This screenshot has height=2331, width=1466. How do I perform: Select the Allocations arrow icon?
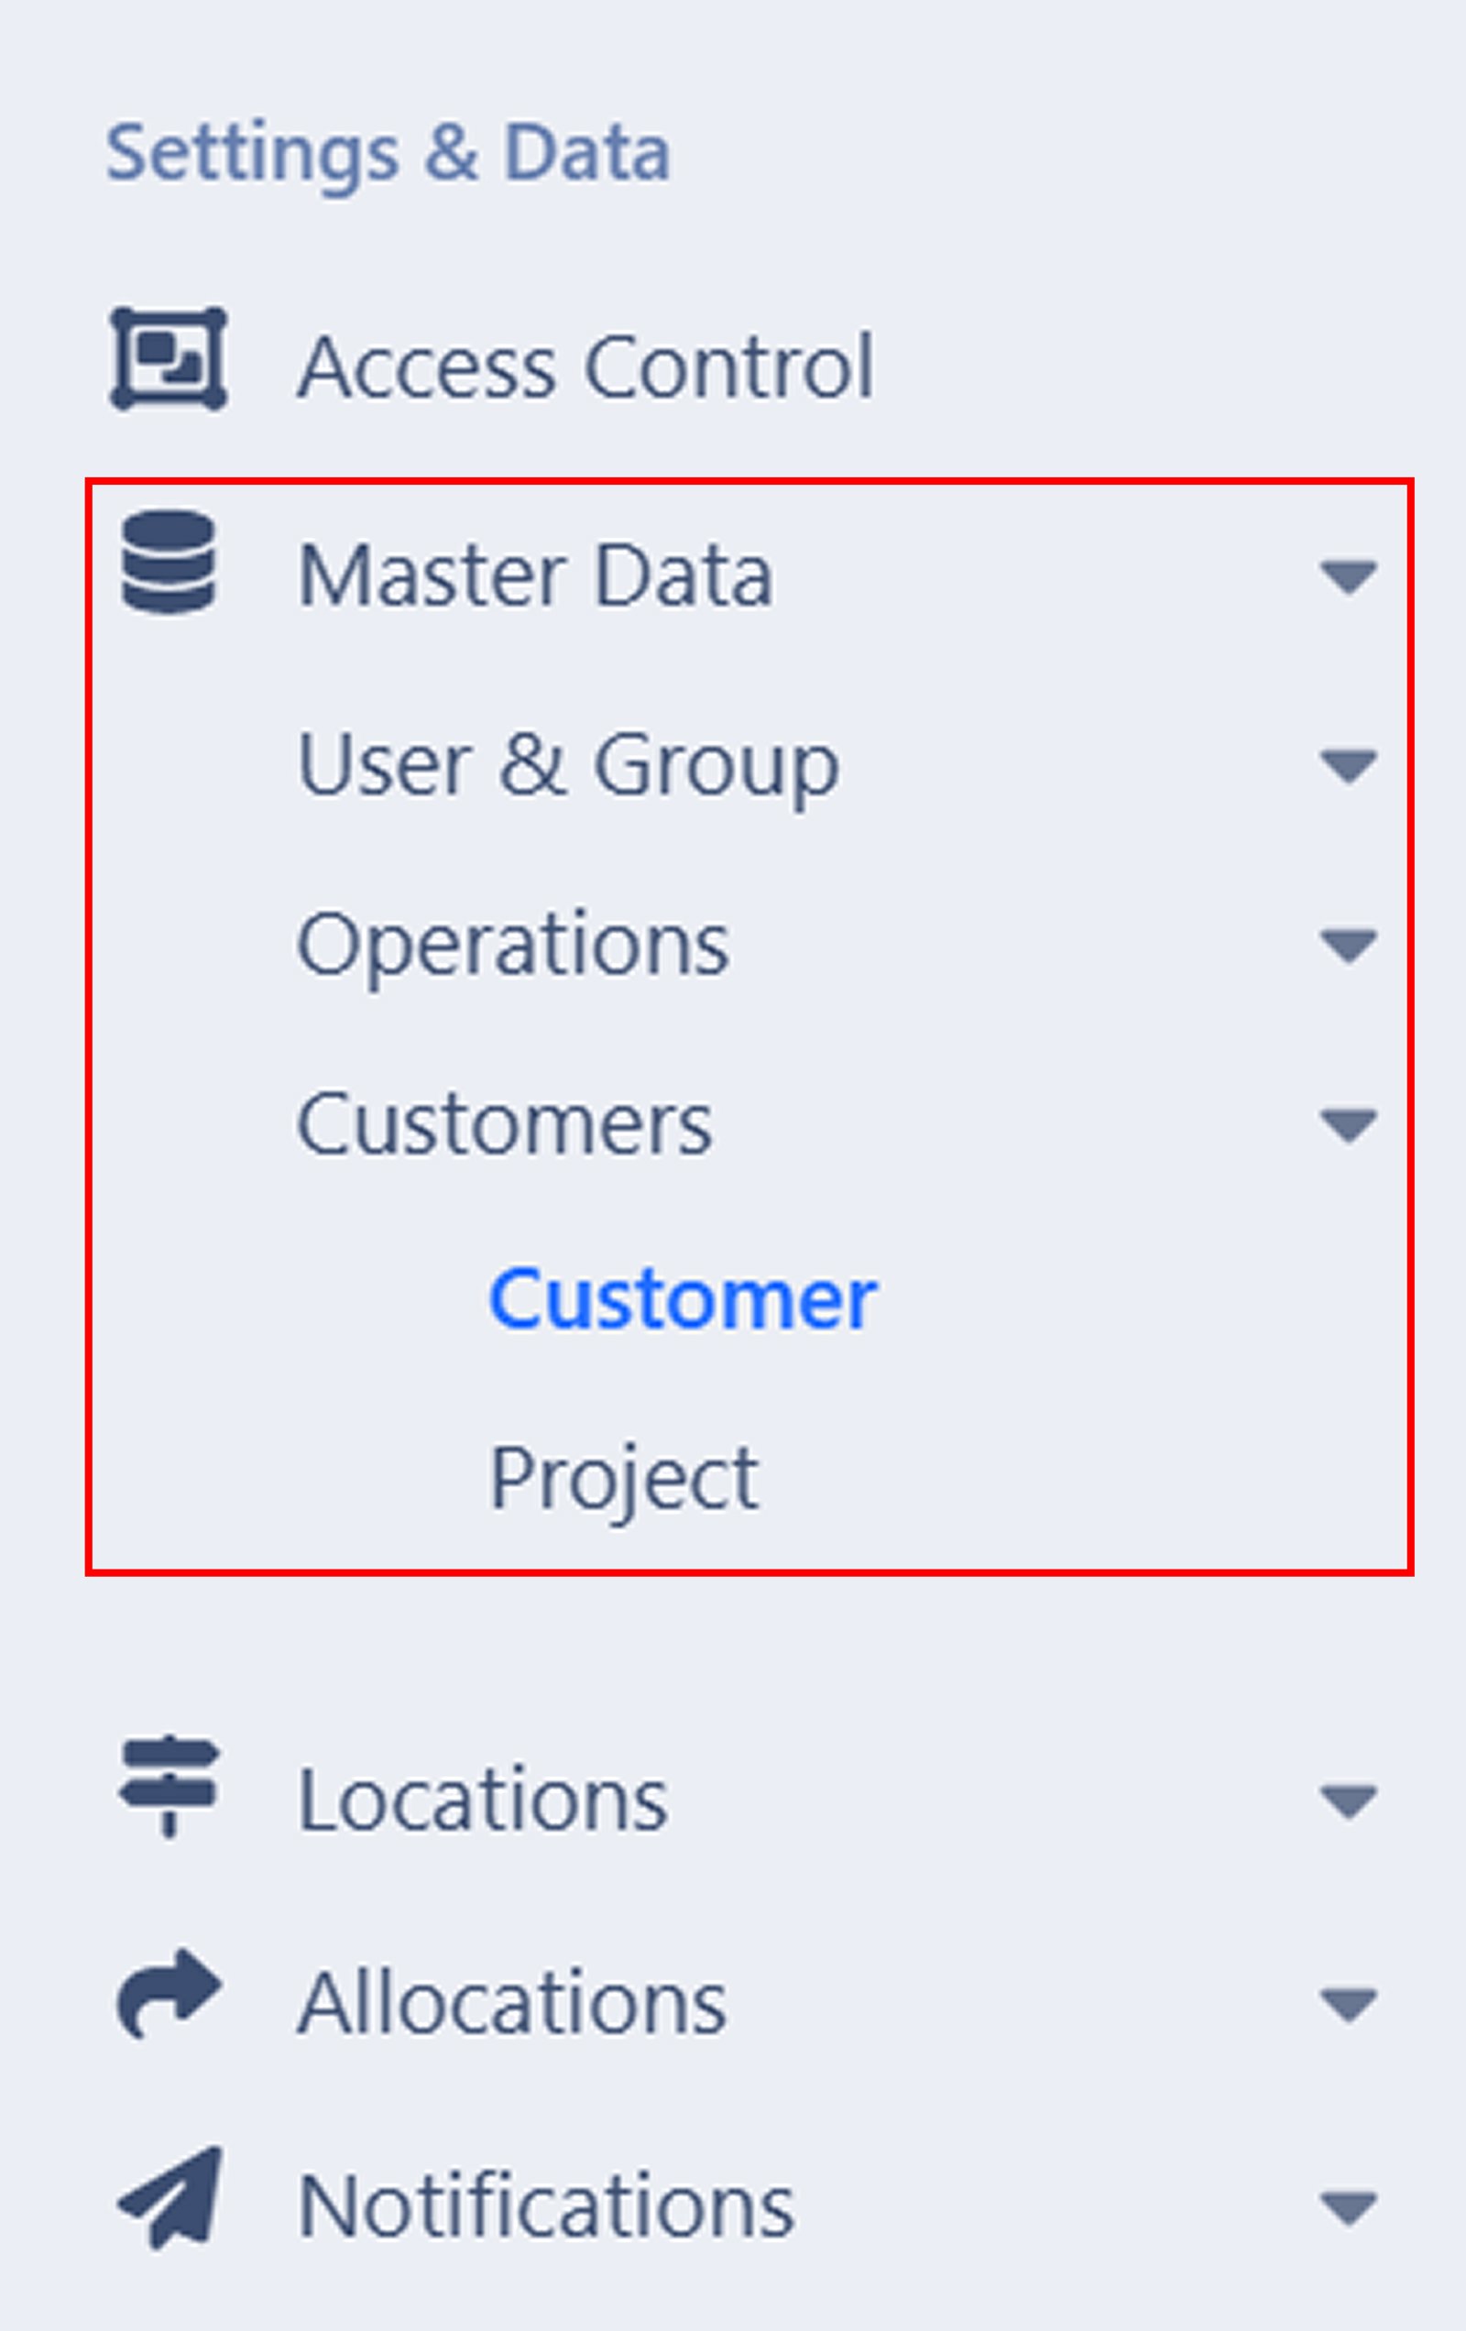pos(170,1989)
